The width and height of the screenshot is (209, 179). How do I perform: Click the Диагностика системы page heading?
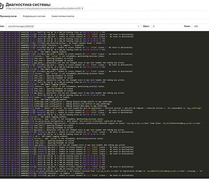28,5
